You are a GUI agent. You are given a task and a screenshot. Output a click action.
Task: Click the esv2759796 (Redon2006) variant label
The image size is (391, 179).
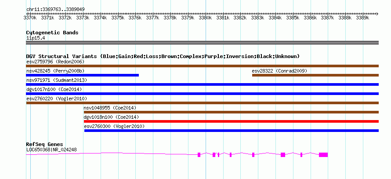click(x=55, y=62)
